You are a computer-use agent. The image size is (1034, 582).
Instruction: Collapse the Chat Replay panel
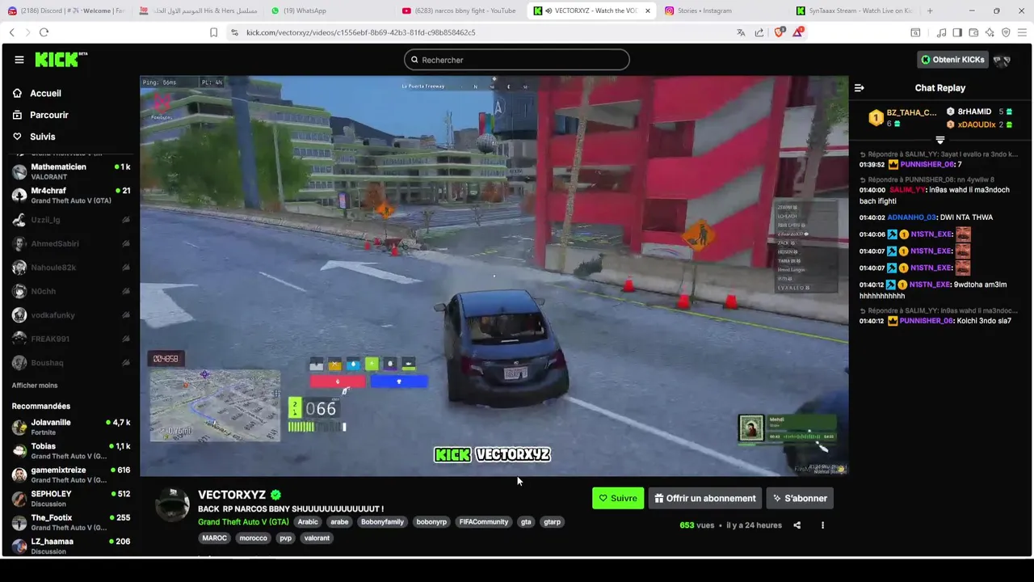[860, 88]
